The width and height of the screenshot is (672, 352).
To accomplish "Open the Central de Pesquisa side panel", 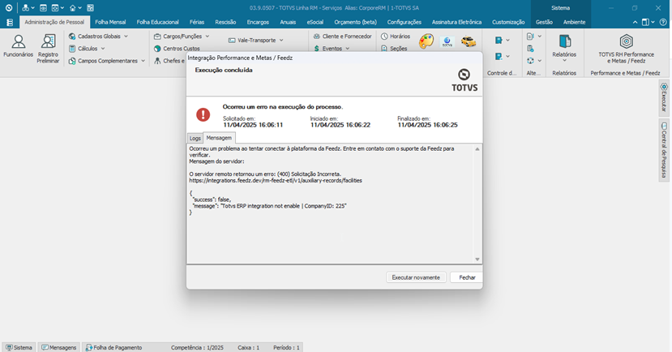I will click(664, 150).
